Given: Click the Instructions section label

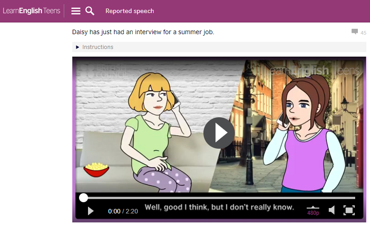Looking at the screenshot, I should point(98,47).
